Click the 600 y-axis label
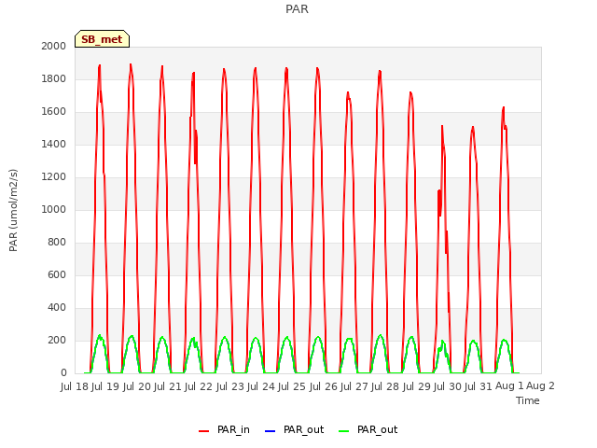This screenshot has height=448, width=597. click(x=57, y=274)
